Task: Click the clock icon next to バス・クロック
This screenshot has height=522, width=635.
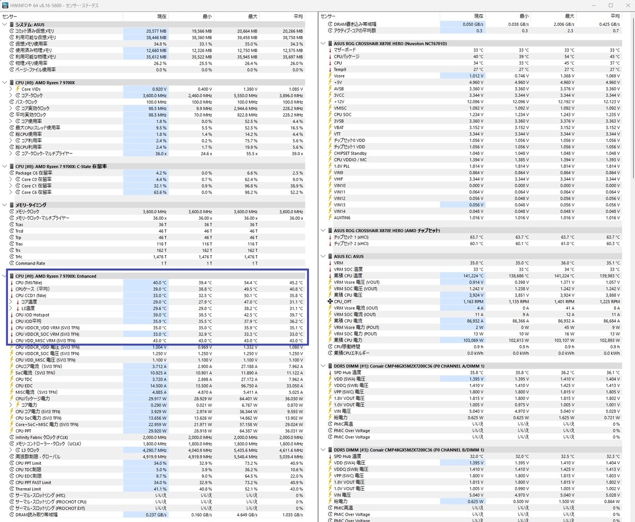Action: tap(11, 102)
